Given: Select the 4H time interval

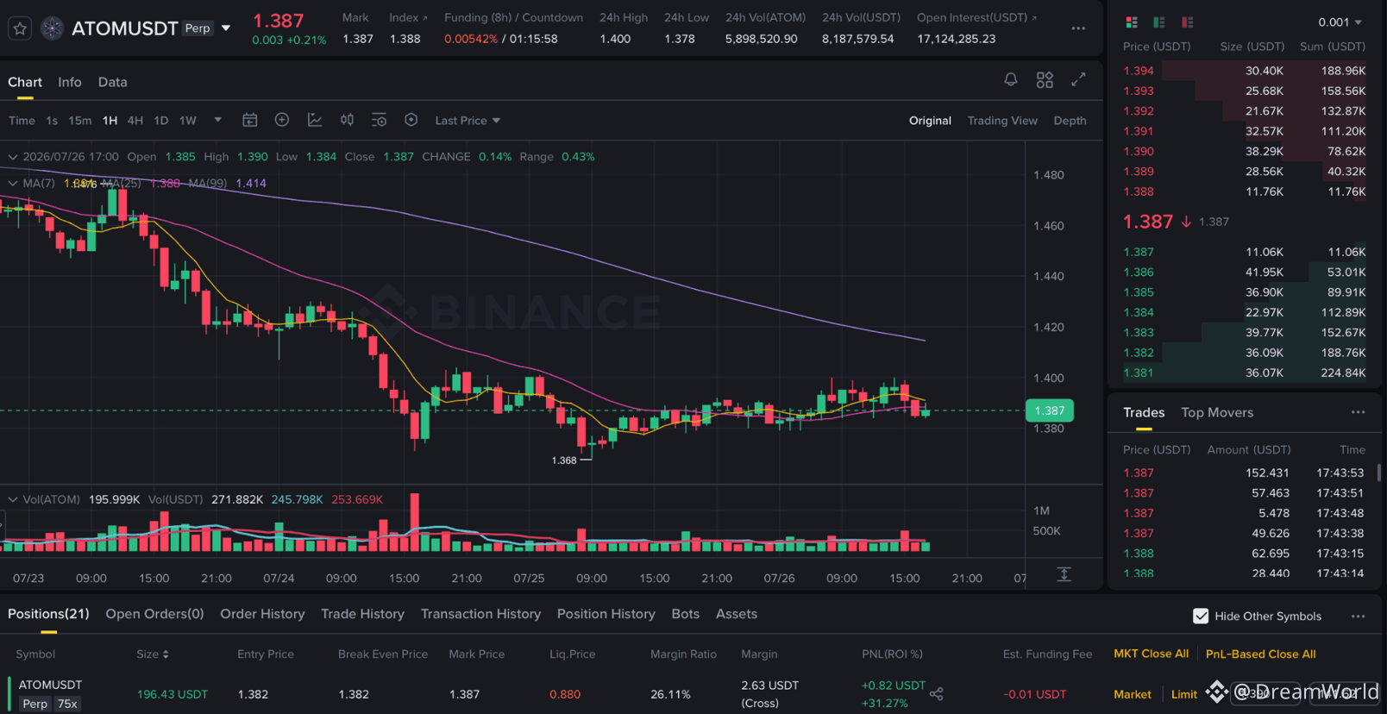Looking at the screenshot, I should [x=135, y=121].
